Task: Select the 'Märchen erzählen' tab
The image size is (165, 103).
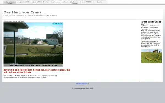Action: [61, 2]
